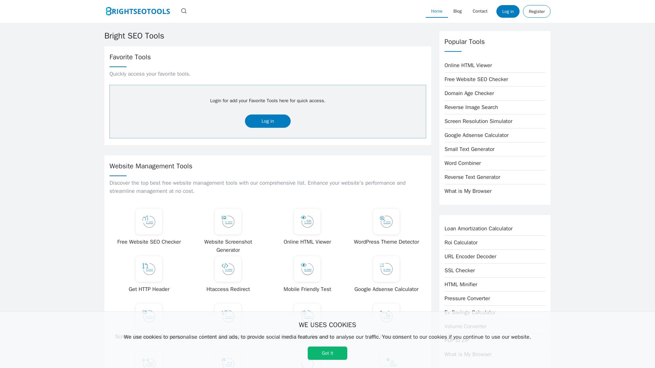This screenshot has width=655, height=368.
Task: Click Website Screenshot Generator label text
Action: (228, 246)
